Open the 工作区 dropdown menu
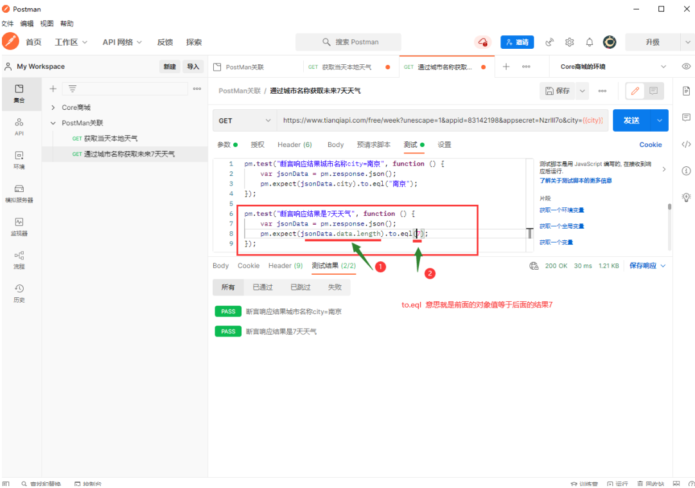The height and width of the screenshot is (488, 695). click(x=71, y=42)
